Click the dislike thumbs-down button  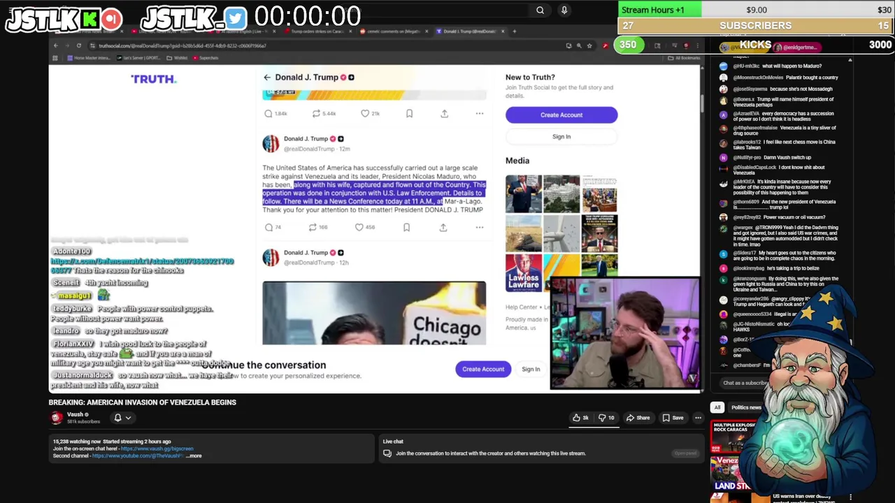[x=606, y=418]
